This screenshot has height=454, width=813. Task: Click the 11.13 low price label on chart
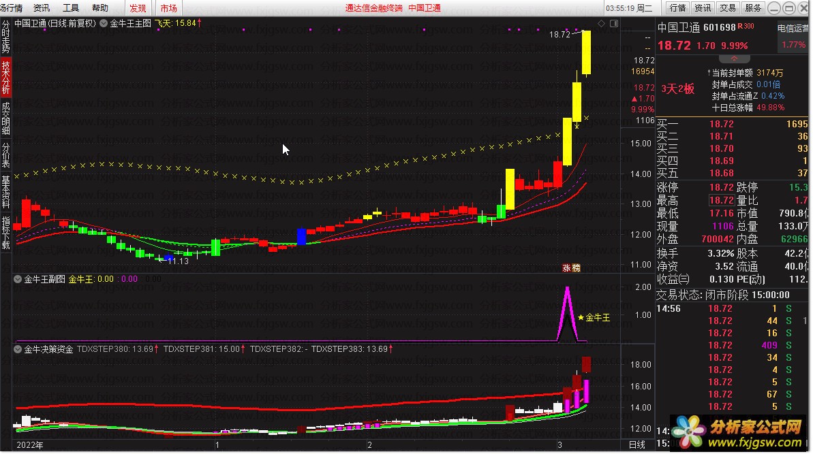(x=178, y=261)
